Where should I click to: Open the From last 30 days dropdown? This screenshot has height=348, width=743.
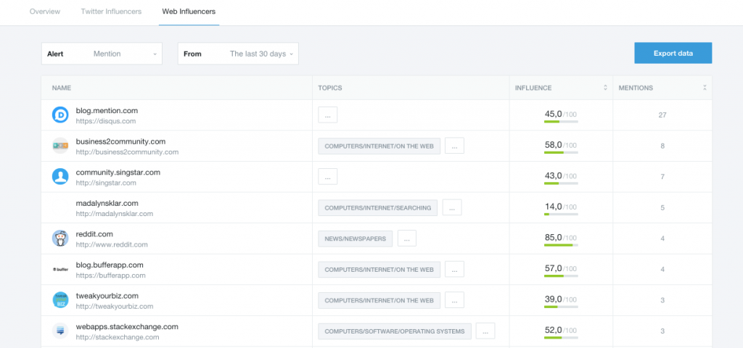click(x=238, y=54)
